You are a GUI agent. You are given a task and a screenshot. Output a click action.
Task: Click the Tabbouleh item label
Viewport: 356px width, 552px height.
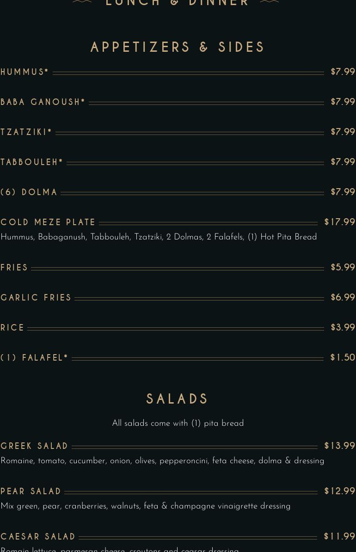31,162
